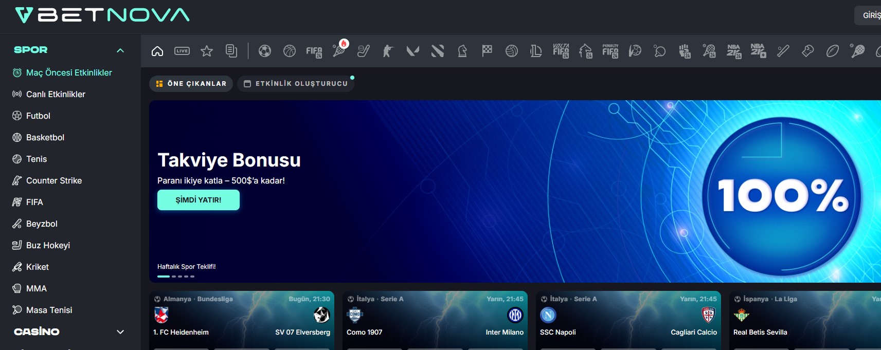
Task: Select the basketball icon in top toolbar
Action: (x=290, y=51)
